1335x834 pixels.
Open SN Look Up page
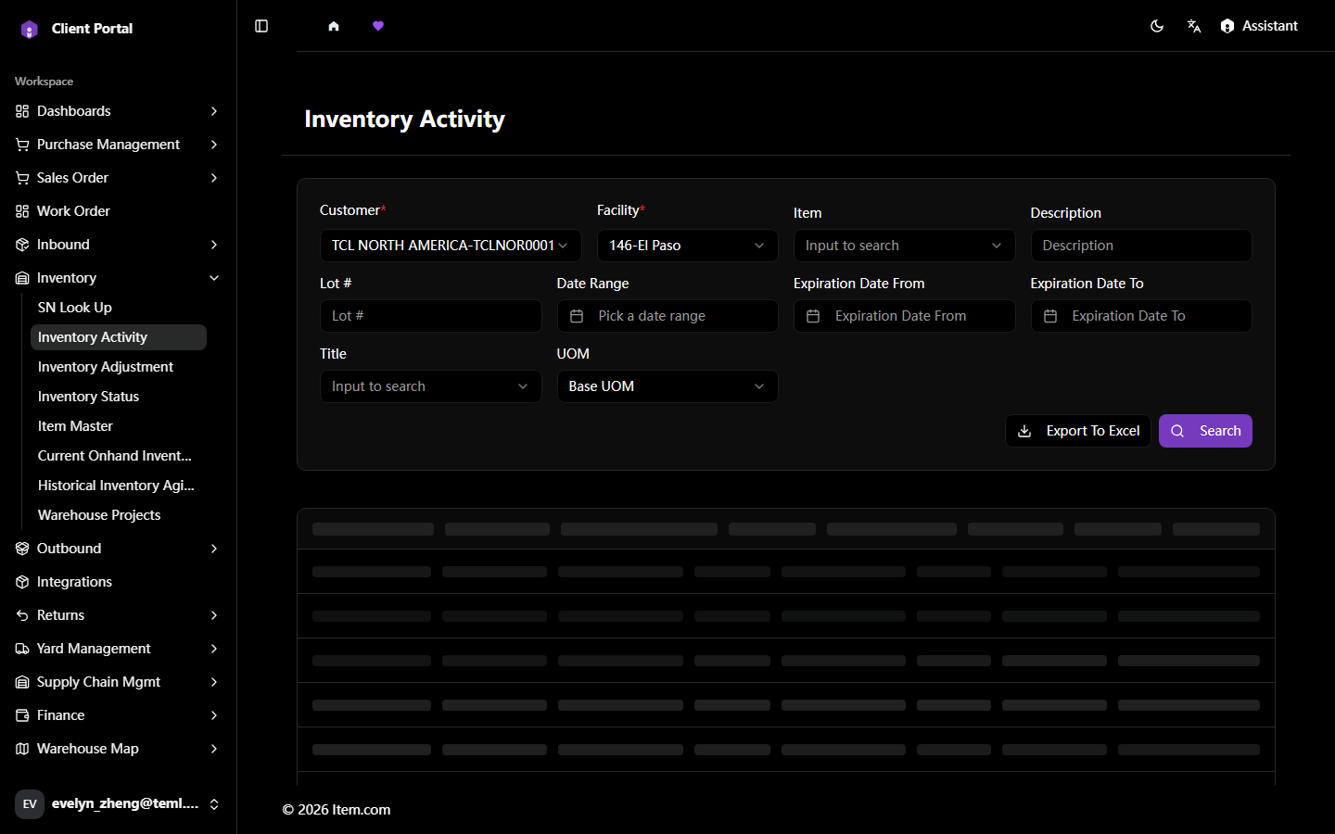[119, 308]
